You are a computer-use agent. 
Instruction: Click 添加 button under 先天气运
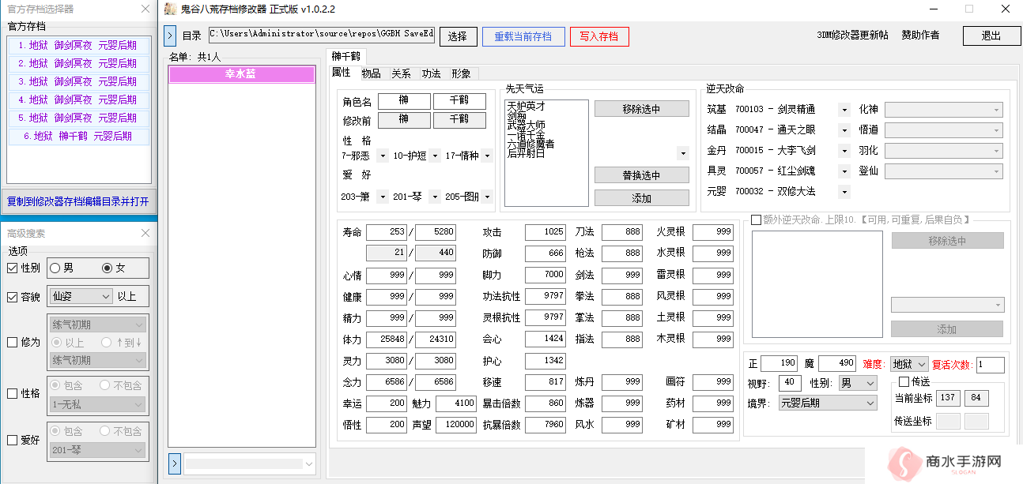click(641, 198)
